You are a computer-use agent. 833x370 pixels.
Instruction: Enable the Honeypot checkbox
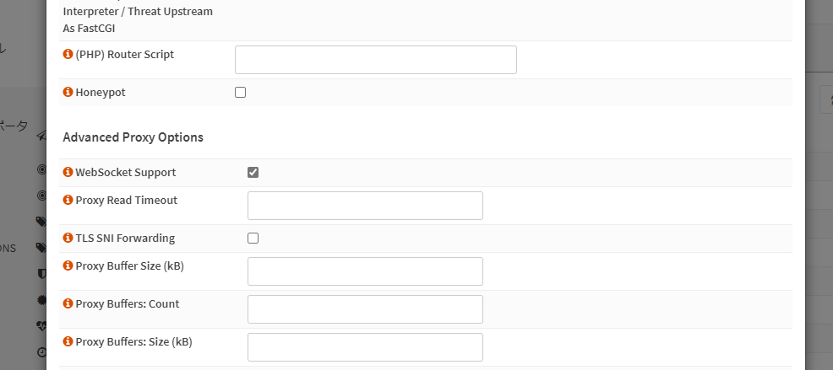pyautogui.click(x=240, y=92)
